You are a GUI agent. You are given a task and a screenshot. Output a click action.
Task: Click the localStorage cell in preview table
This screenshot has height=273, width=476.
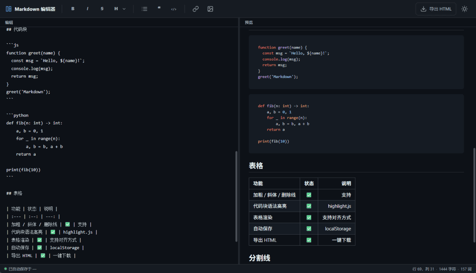pos(337,228)
